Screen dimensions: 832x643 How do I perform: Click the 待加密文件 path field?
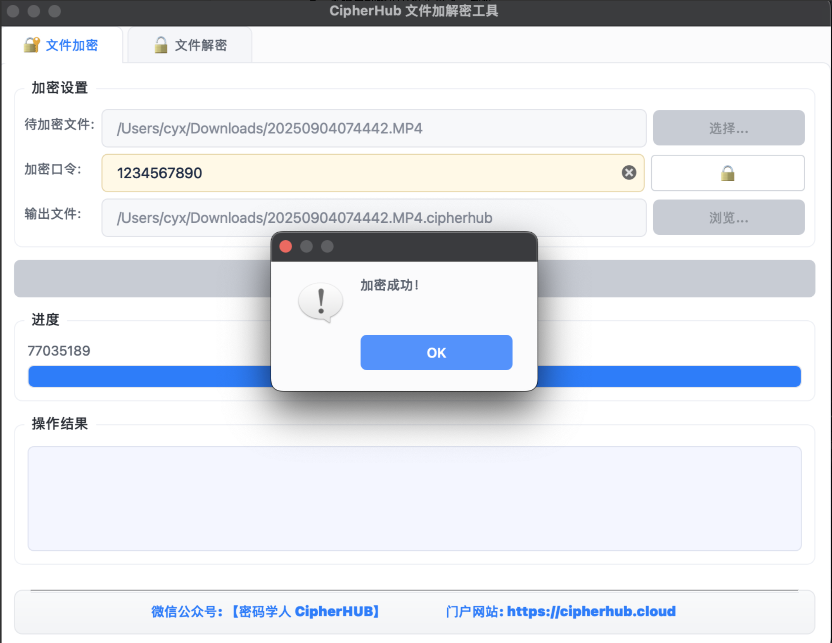(374, 128)
